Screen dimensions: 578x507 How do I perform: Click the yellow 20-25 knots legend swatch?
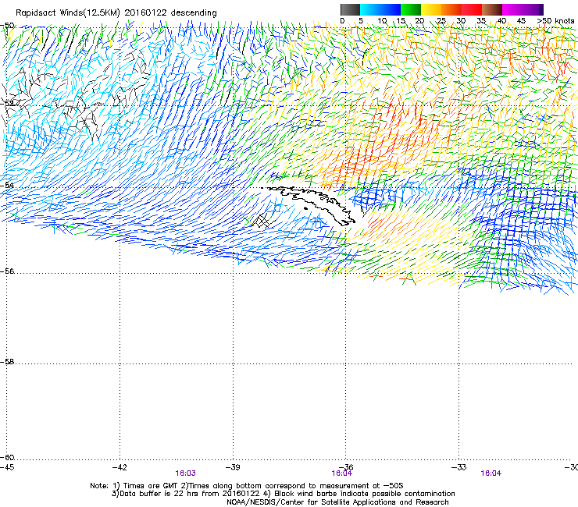point(431,9)
